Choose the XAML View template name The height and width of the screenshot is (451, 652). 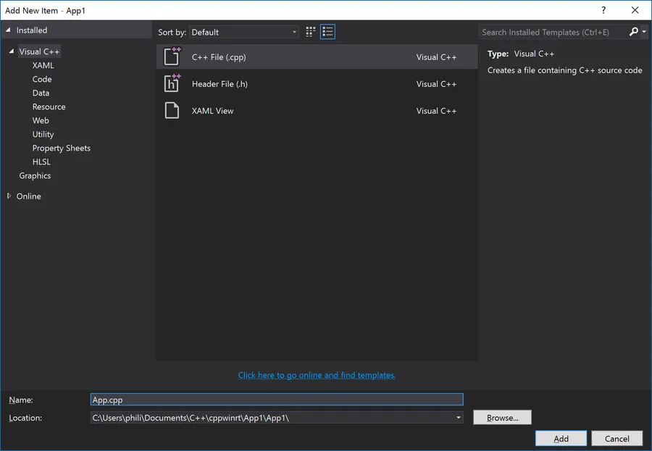click(x=212, y=111)
